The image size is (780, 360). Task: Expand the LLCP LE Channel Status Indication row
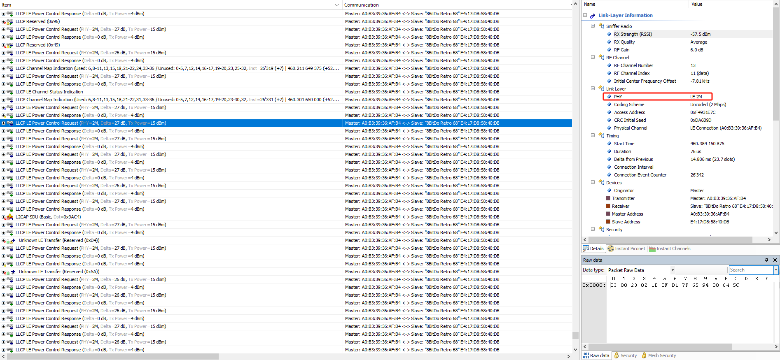click(x=3, y=92)
